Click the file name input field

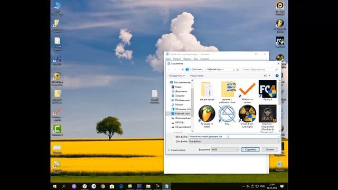234,137
